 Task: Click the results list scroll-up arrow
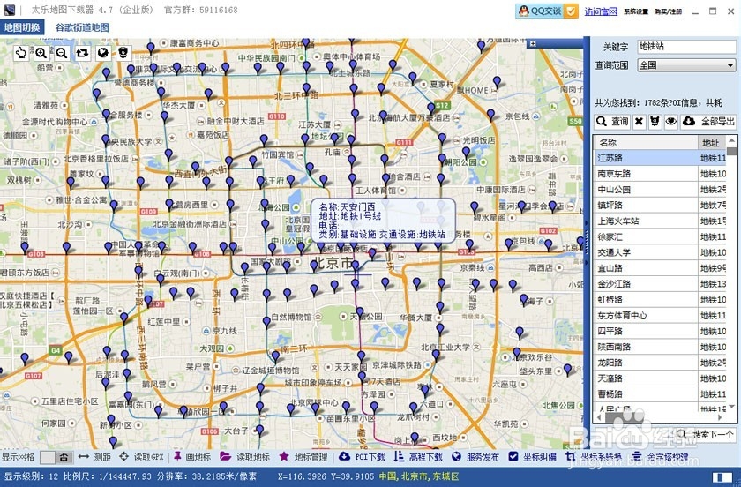(731, 140)
